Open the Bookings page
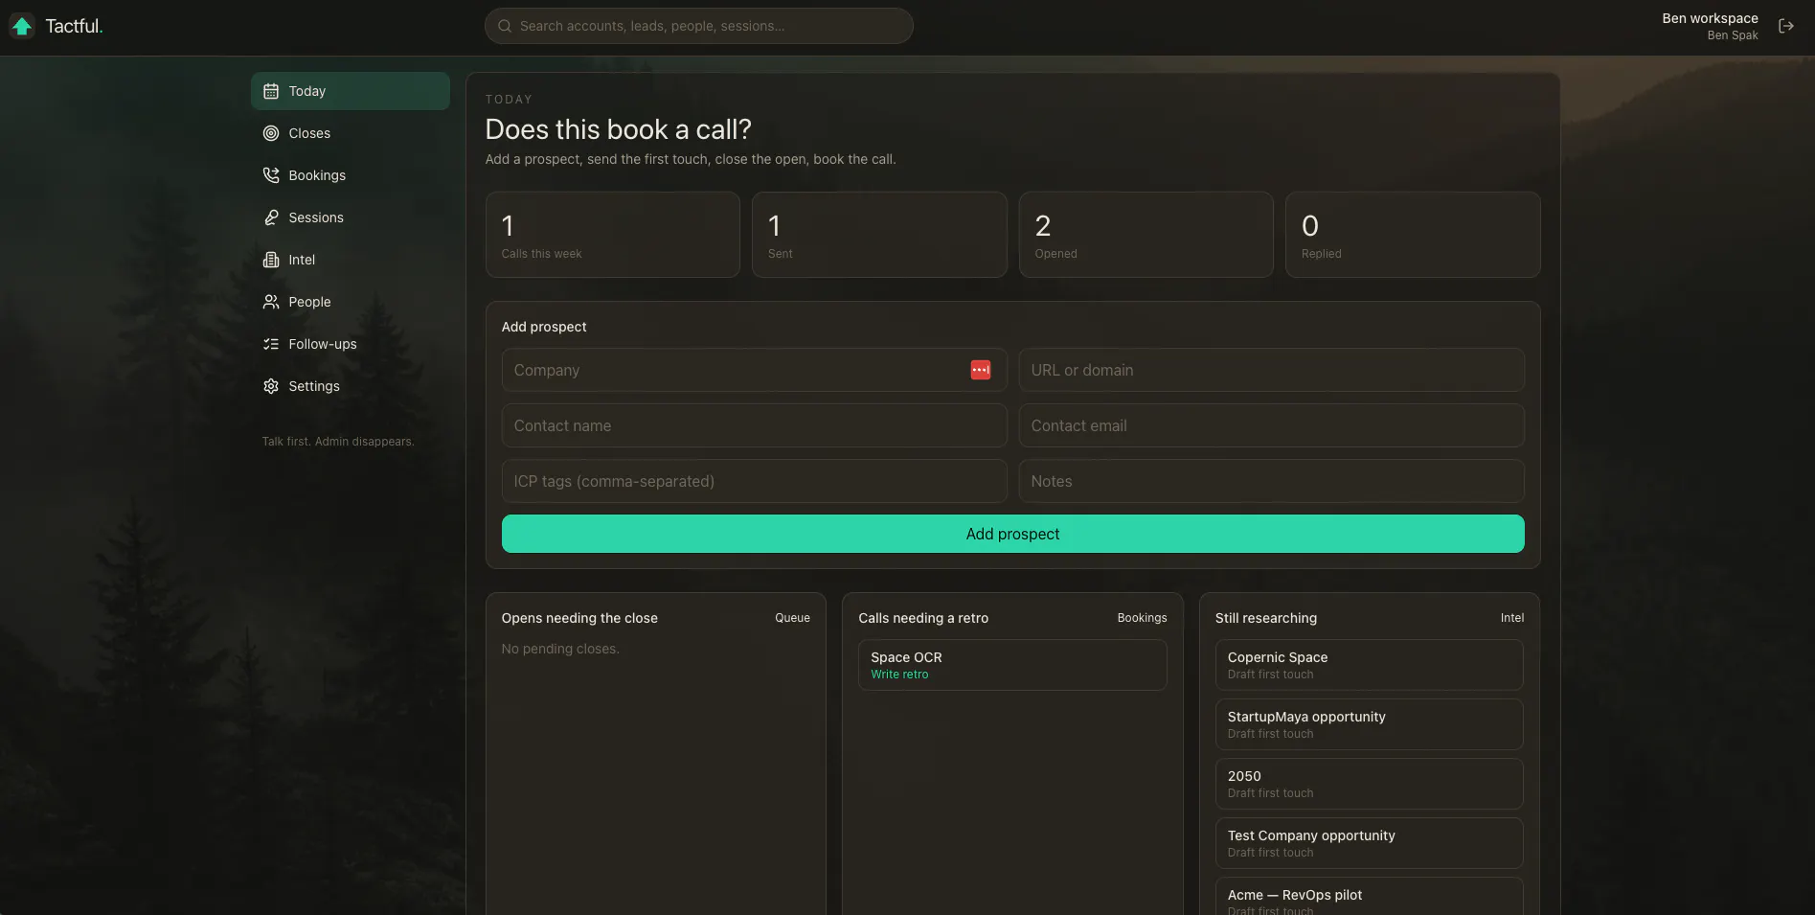 351,175
